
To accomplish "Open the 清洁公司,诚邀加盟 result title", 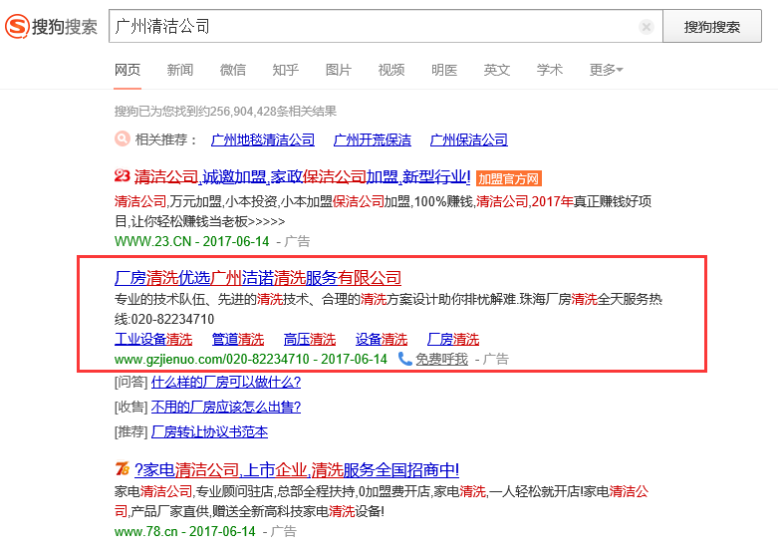I will (x=302, y=176).
